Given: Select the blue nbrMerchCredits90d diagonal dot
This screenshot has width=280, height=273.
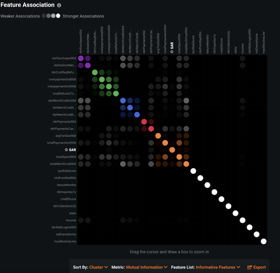Looking at the screenshot, I should (123, 101).
